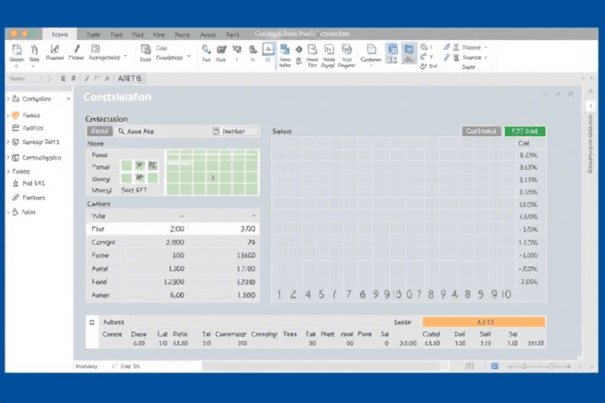The height and width of the screenshot is (403, 605).
Task: Click the green button above the chart
Action: pyautogui.click(x=525, y=131)
